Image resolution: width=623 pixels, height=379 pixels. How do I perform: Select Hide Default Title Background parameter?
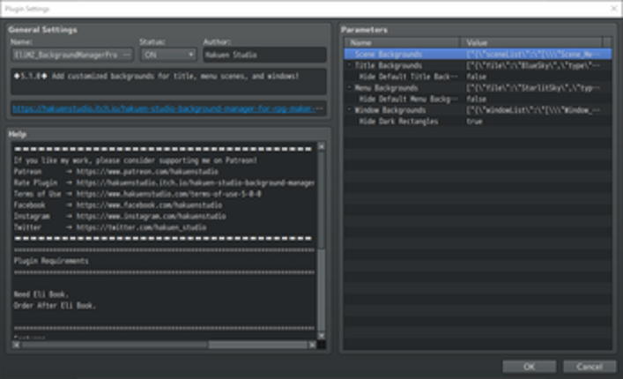click(x=478, y=77)
